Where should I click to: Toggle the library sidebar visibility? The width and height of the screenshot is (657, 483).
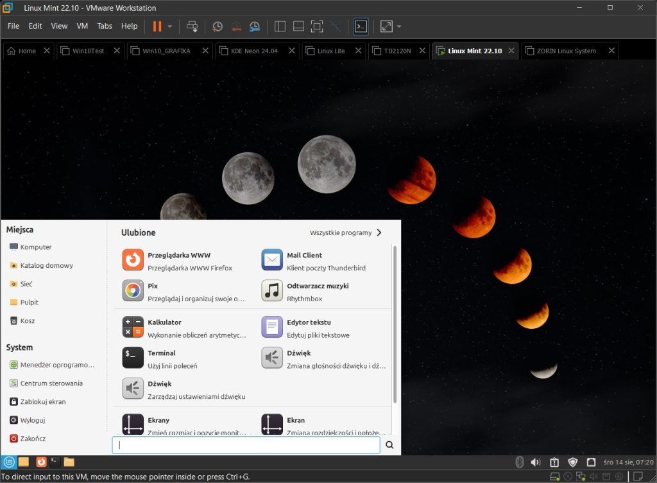280,26
